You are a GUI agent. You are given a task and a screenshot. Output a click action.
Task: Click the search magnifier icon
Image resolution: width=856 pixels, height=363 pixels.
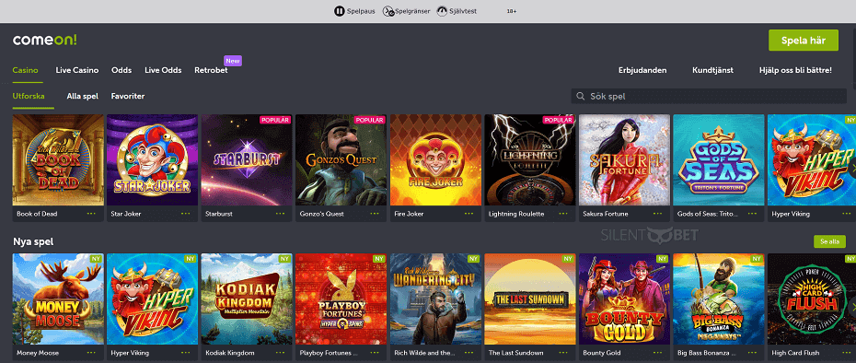(580, 96)
